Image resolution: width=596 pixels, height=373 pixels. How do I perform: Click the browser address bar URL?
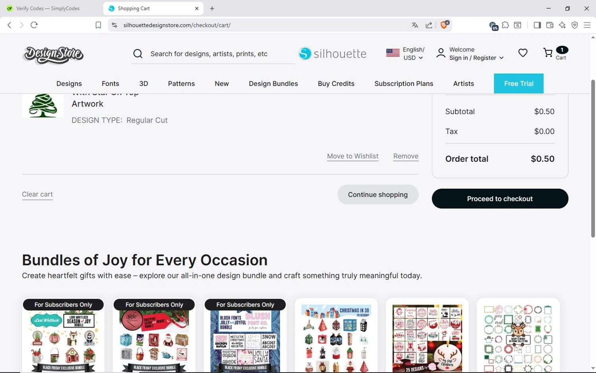click(177, 25)
